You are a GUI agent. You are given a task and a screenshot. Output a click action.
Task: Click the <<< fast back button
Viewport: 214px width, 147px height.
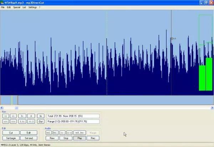pyautogui.click(x=6, y=121)
